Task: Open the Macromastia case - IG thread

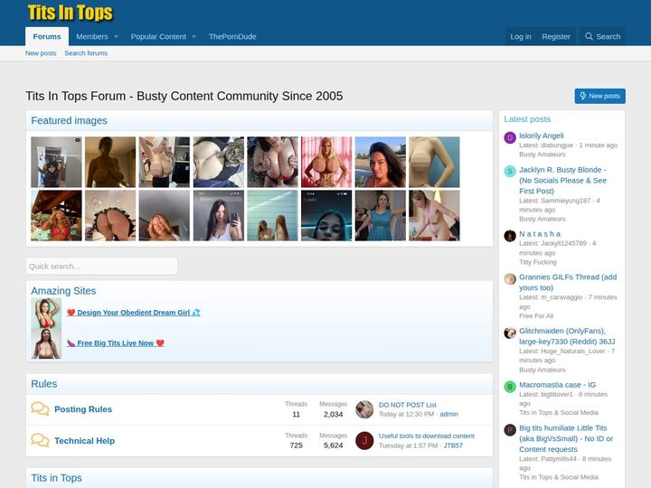Action: pos(557,385)
